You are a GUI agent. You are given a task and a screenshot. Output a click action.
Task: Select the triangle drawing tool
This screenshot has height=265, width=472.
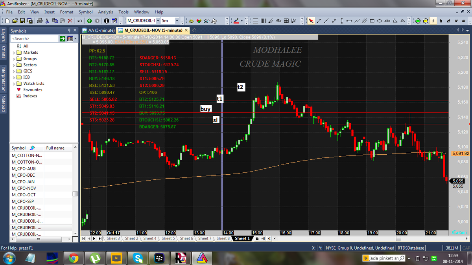point(395,21)
